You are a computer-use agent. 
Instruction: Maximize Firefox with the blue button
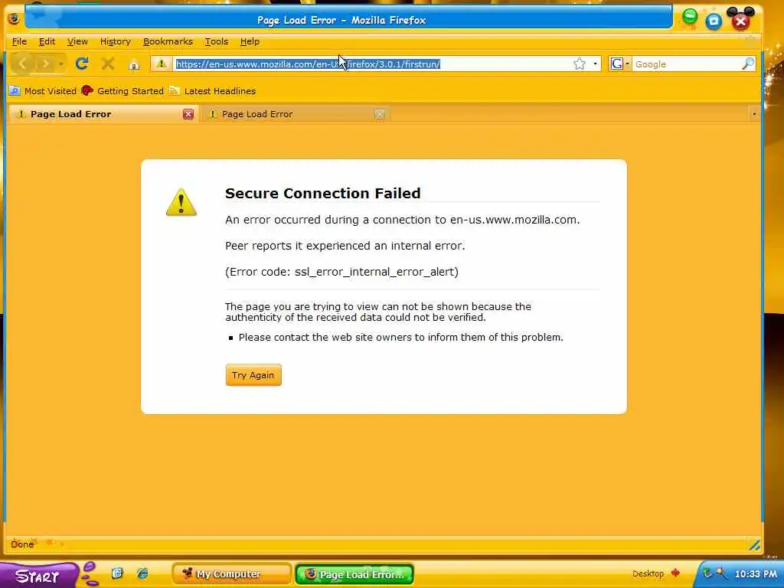[714, 21]
